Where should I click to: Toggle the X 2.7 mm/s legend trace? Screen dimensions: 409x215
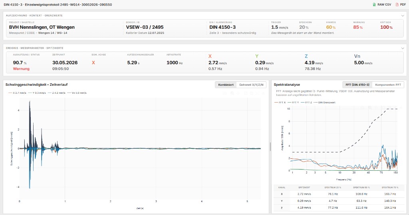[x=17, y=93]
